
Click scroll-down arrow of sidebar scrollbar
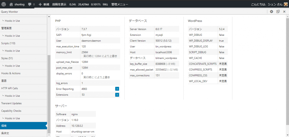click(49, 135)
